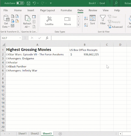Click the Properties icon in Queries group

34,22
